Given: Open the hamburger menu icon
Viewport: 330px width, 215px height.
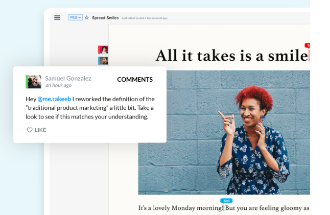Looking at the screenshot, I should tap(57, 18).
